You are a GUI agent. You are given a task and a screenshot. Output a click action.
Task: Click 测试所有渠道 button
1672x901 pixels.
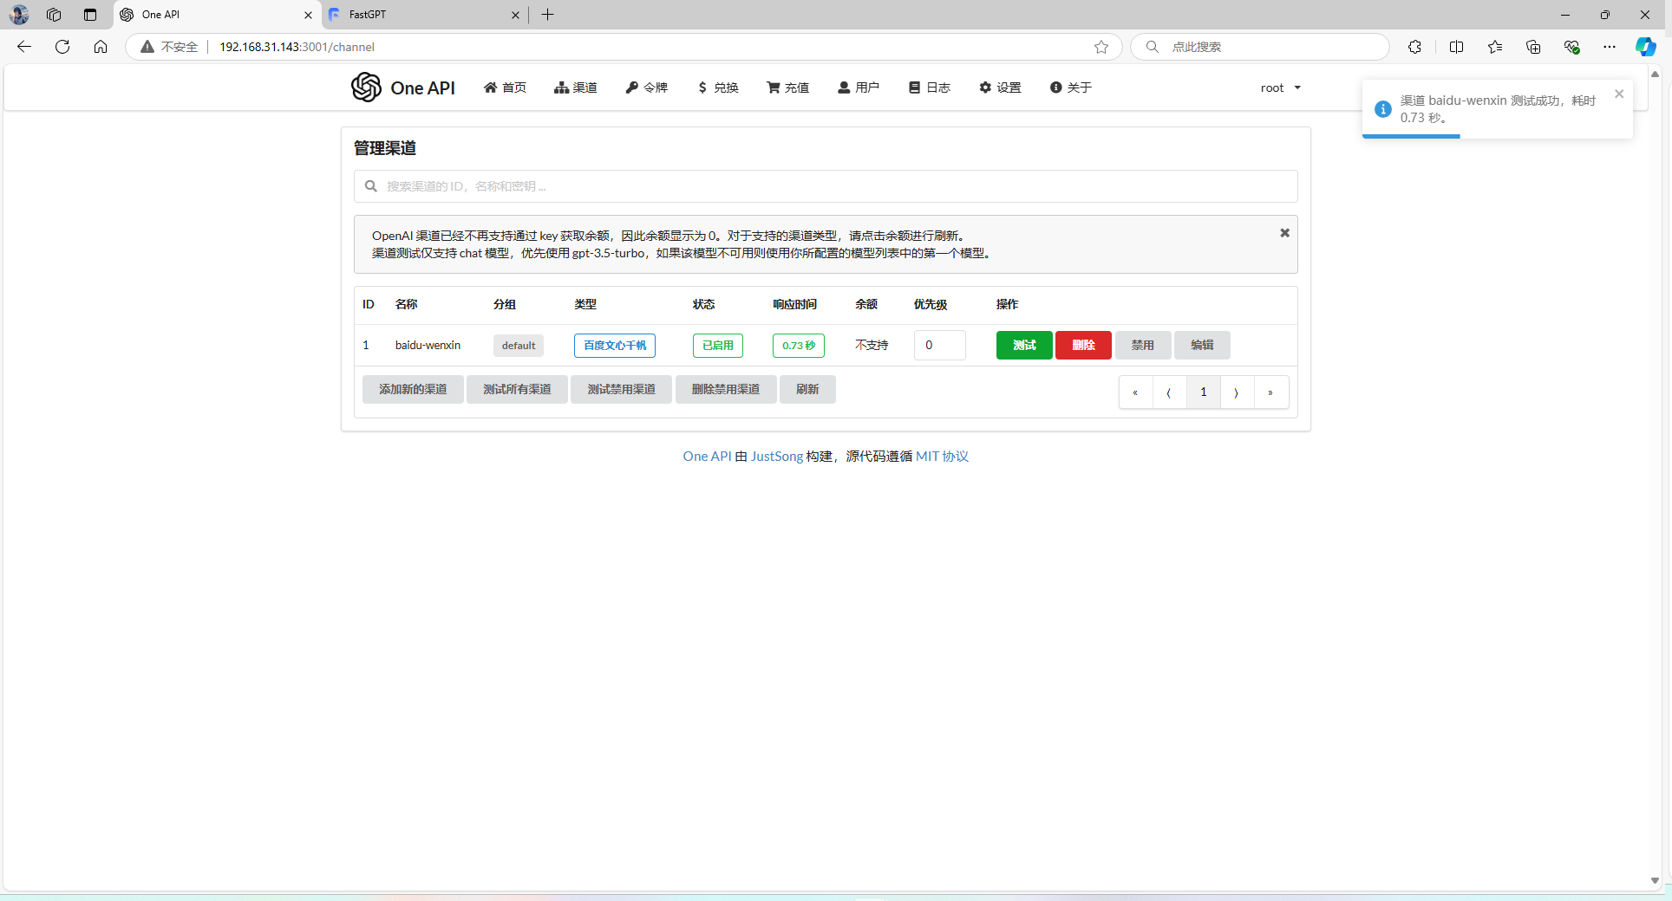click(517, 390)
